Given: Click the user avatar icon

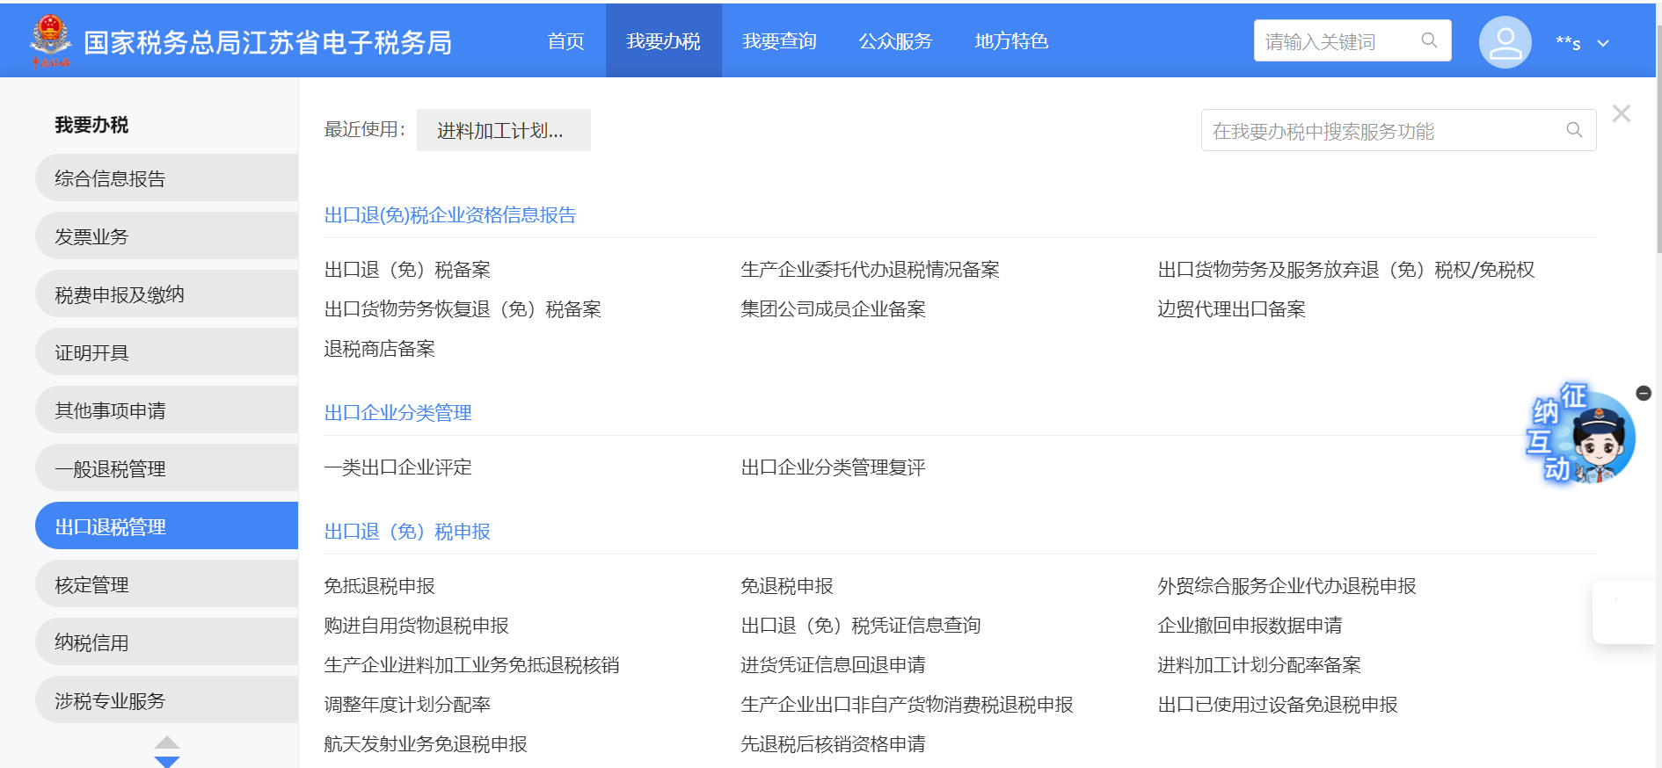Looking at the screenshot, I should pos(1505,42).
